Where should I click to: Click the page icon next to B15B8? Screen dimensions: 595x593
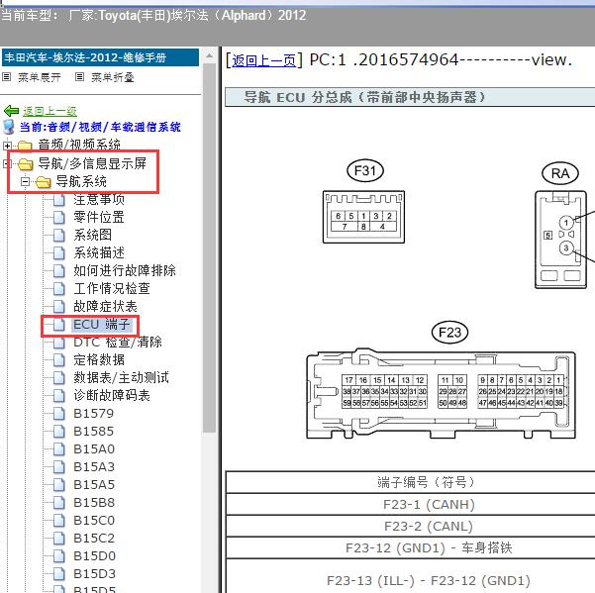tap(58, 503)
